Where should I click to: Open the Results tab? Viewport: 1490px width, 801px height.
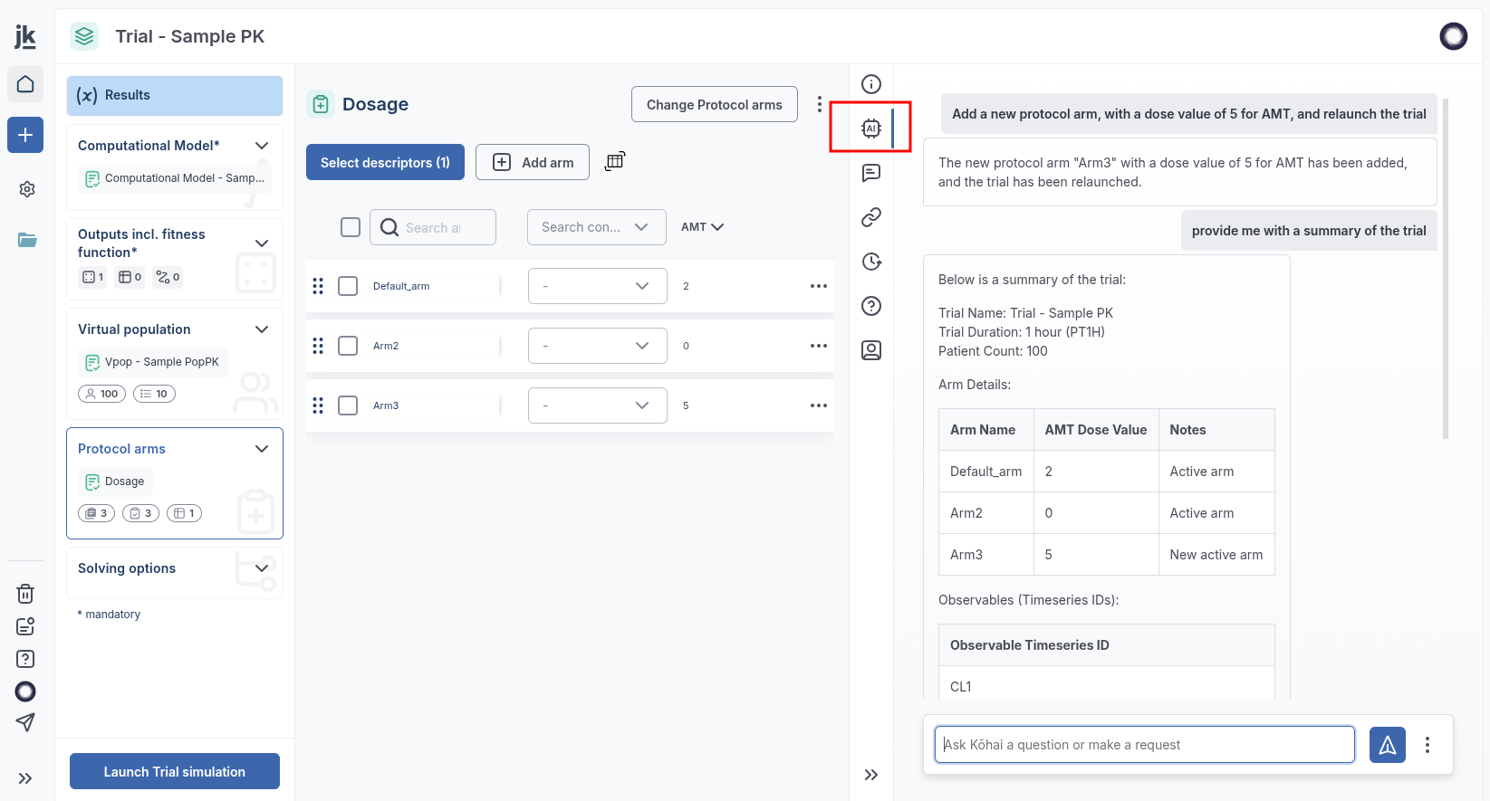tap(175, 95)
